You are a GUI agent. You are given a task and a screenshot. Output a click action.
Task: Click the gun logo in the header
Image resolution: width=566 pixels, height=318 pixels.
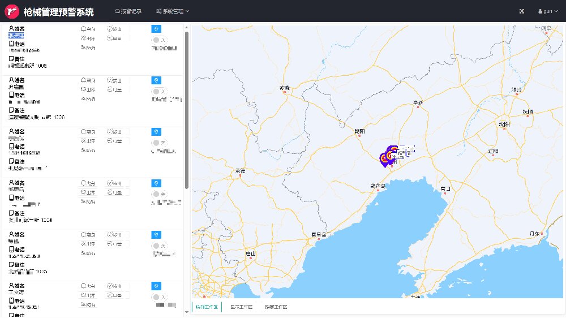pyautogui.click(x=13, y=11)
